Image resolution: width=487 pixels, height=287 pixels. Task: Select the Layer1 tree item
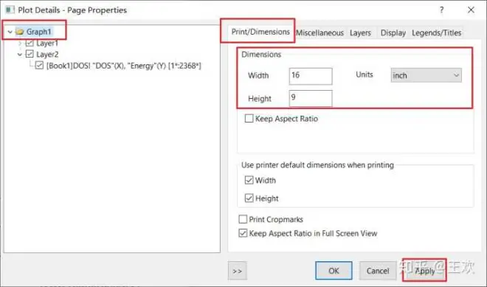pos(47,44)
